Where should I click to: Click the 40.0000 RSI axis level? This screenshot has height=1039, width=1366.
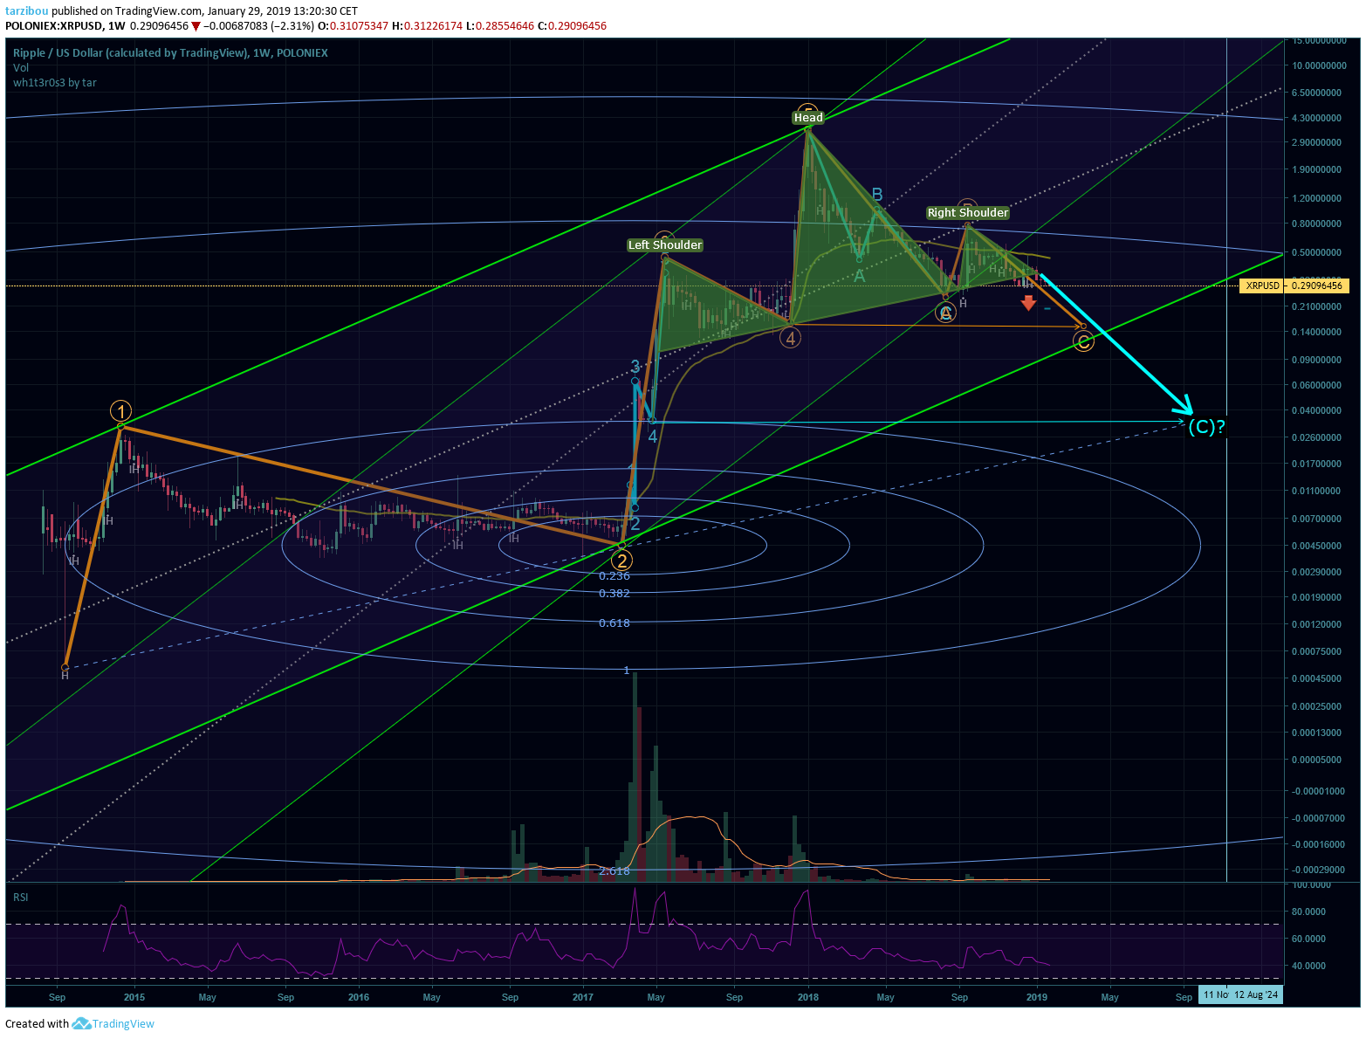[1309, 966]
